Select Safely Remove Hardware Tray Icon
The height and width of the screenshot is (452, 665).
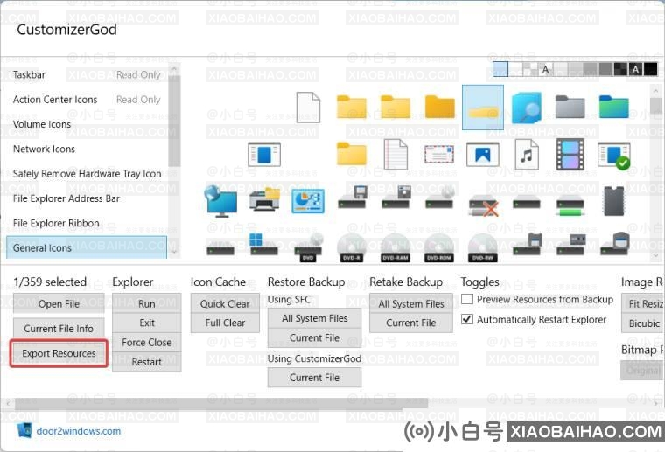tap(87, 174)
